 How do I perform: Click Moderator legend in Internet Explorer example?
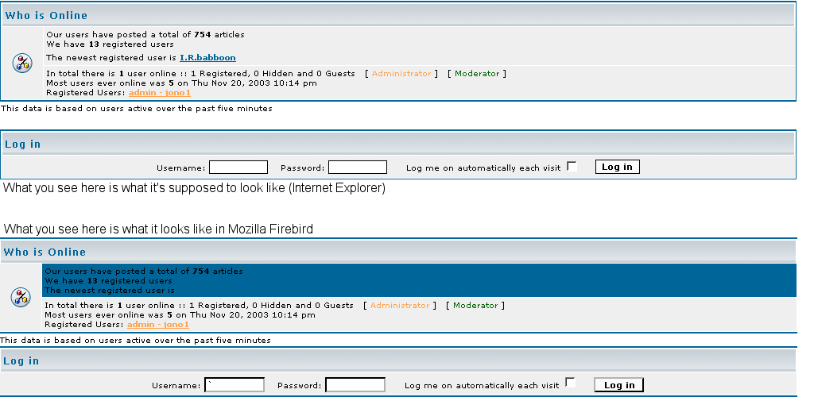tap(477, 74)
